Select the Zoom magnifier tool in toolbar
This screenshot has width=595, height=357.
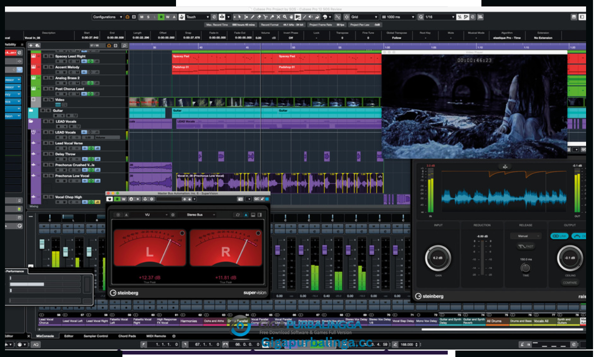[x=285, y=17]
